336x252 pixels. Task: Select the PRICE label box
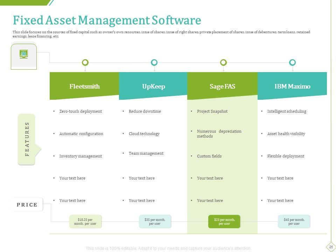click(x=27, y=205)
